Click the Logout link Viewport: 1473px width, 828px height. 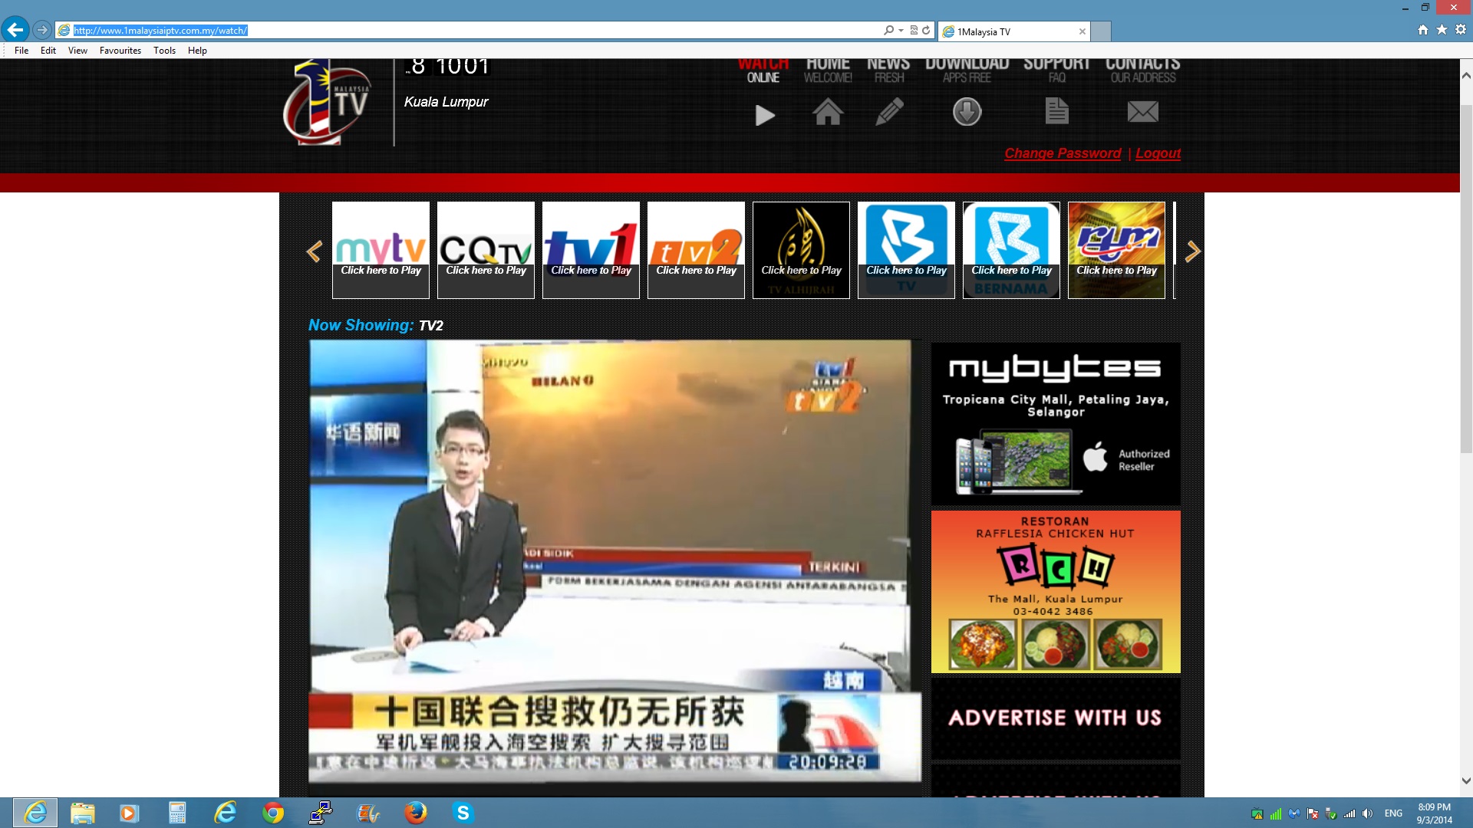(1158, 153)
